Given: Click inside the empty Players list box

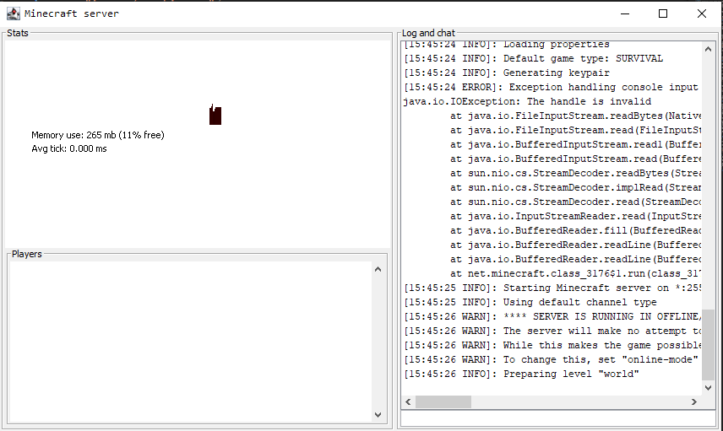Looking at the screenshot, I should pos(190,342).
